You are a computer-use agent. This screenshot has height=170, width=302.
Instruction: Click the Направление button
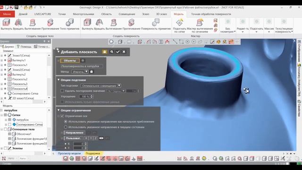pos(75,133)
